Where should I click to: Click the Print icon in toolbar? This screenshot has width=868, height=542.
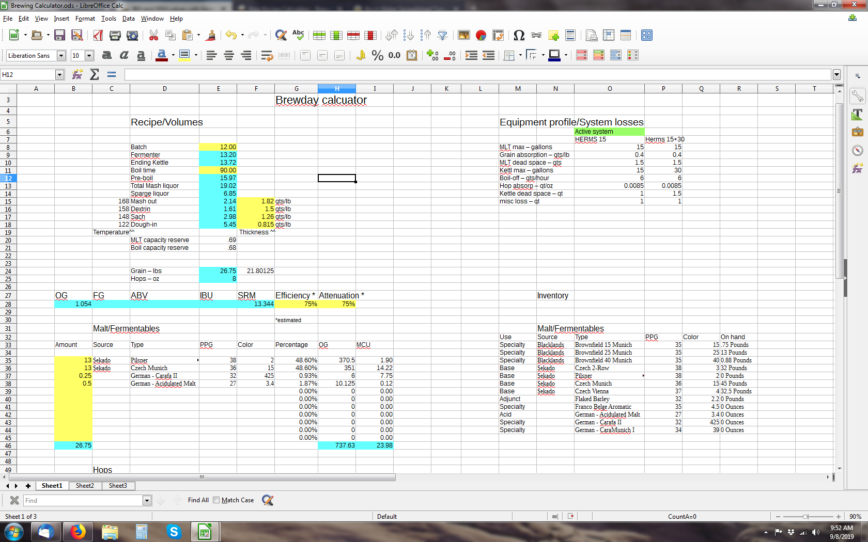click(x=115, y=35)
